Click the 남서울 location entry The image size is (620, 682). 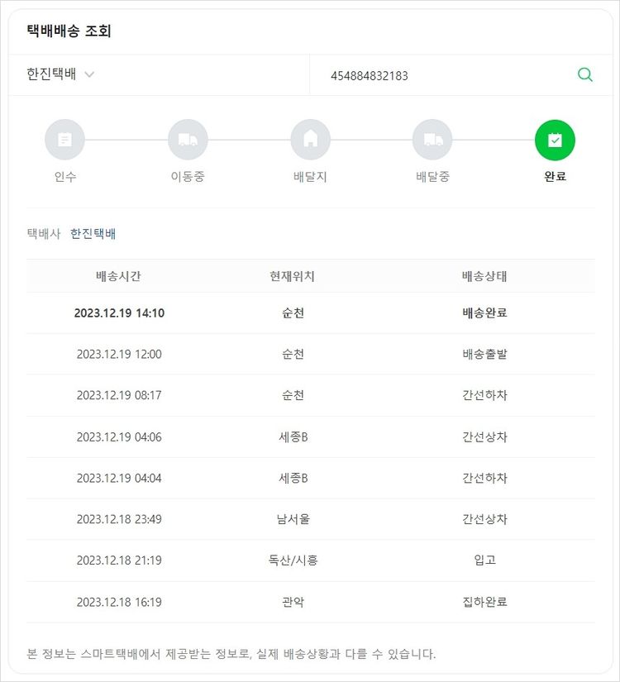(293, 519)
